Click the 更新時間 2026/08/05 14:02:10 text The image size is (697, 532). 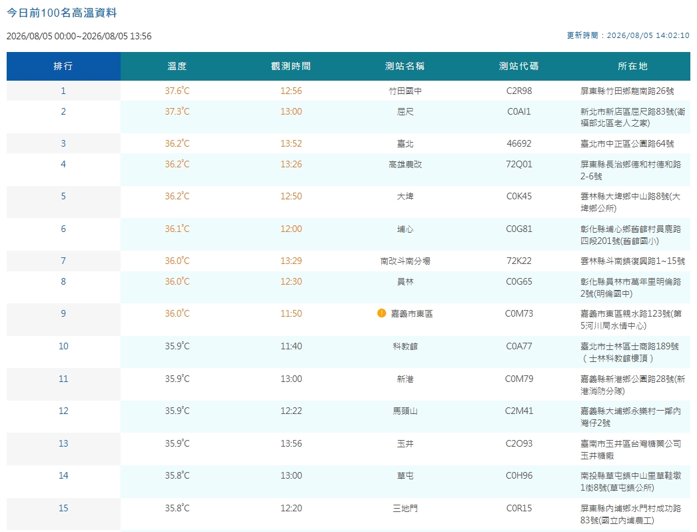click(x=628, y=35)
